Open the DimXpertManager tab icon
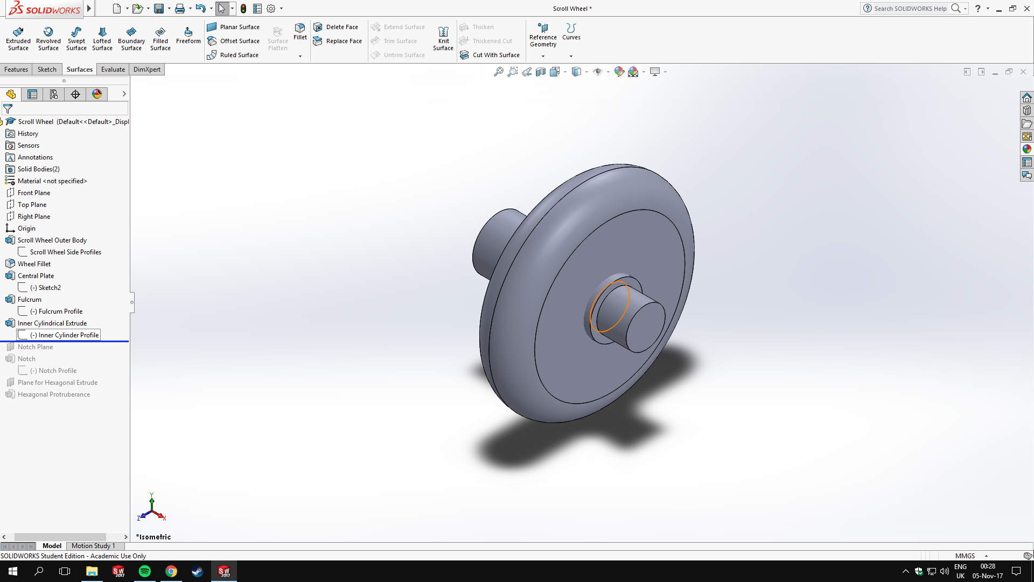The width and height of the screenshot is (1034, 582). (75, 94)
